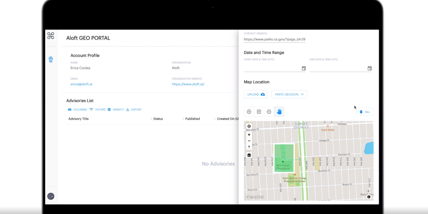Open the Columns menu in Advisories List

(77, 109)
